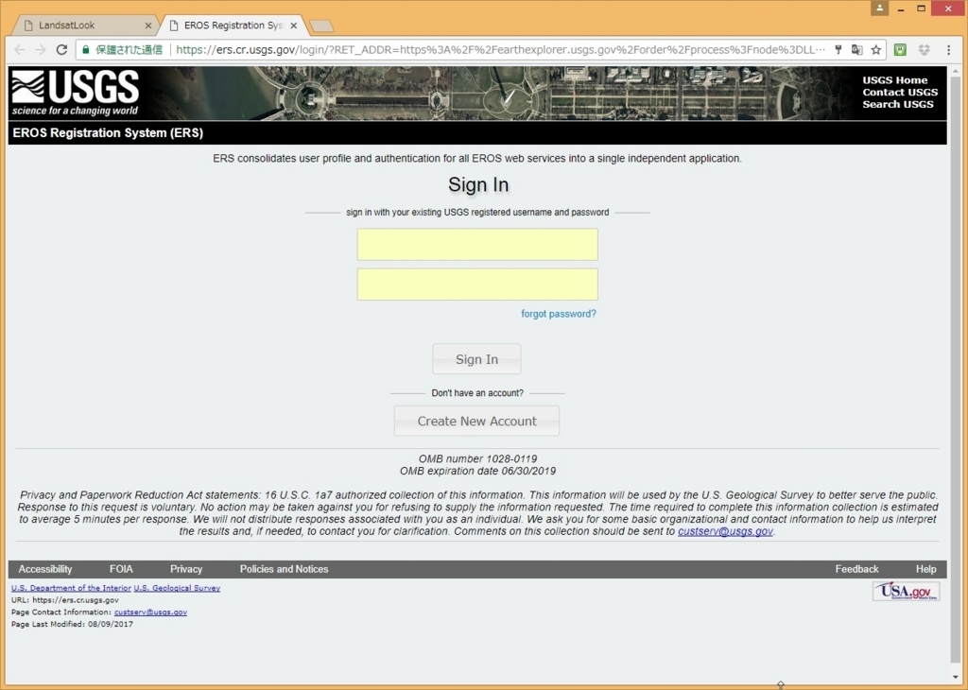Click the forgot password link
This screenshot has width=968, height=690.
click(x=559, y=314)
